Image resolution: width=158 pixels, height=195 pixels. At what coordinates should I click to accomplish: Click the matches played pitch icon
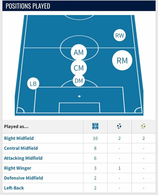click(95, 127)
